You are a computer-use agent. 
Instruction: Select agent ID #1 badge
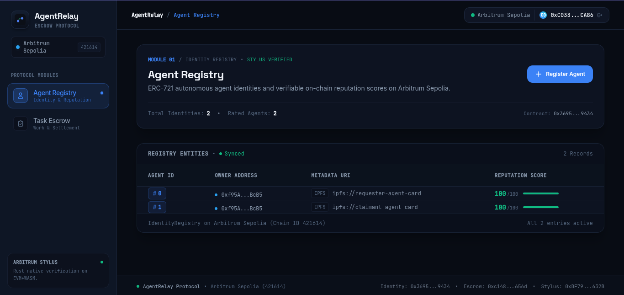[157, 207]
